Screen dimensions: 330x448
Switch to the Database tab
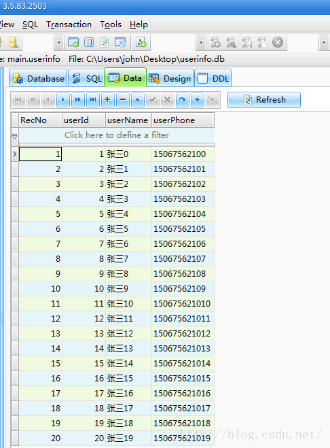click(38, 78)
